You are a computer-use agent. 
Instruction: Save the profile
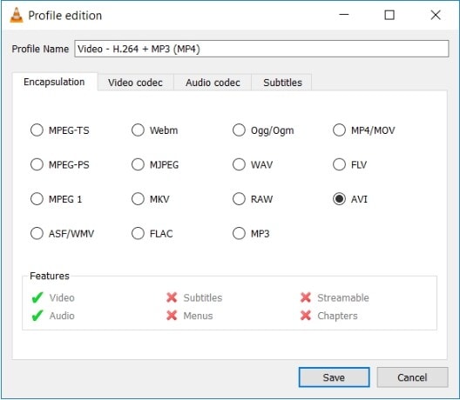(x=335, y=377)
